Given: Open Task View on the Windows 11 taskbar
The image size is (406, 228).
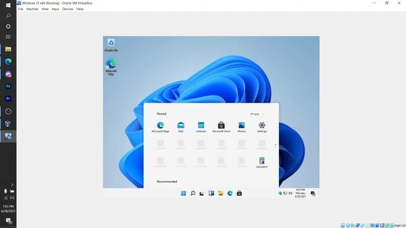Looking at the screenshot, I should click(202, 193).
